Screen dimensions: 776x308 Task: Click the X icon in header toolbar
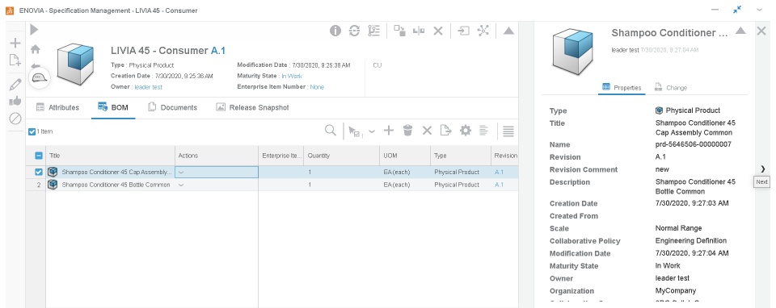point(438,31)
